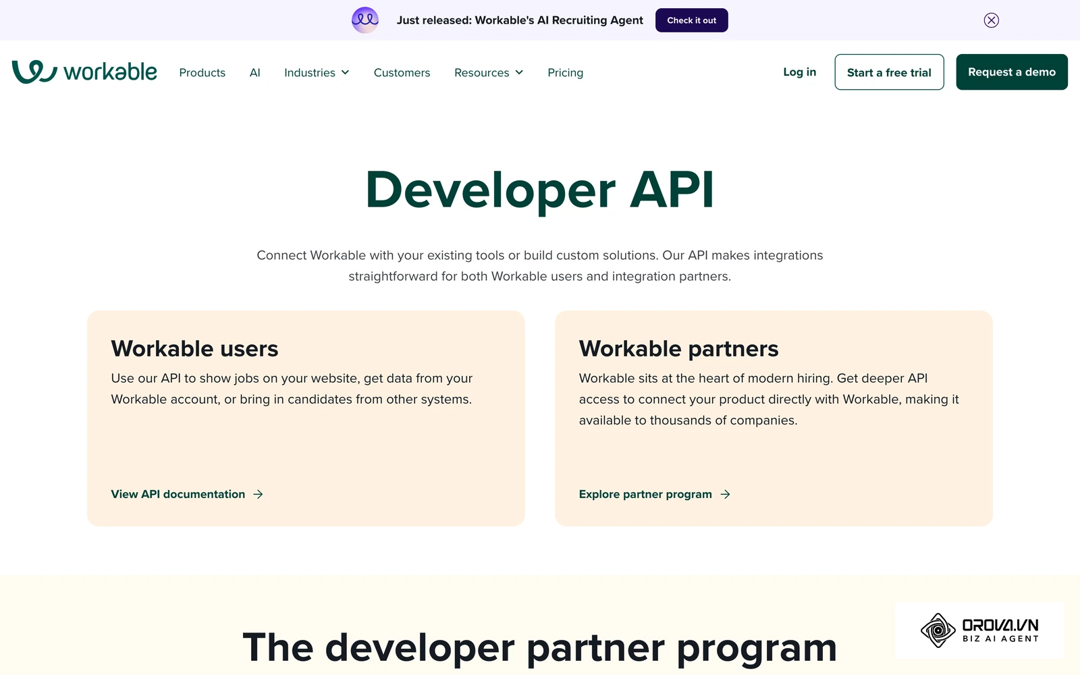The width and height of the screenshot is (1080, 675).
Task: Expand the Resources dropdown chevron
Action: [519, 72]
